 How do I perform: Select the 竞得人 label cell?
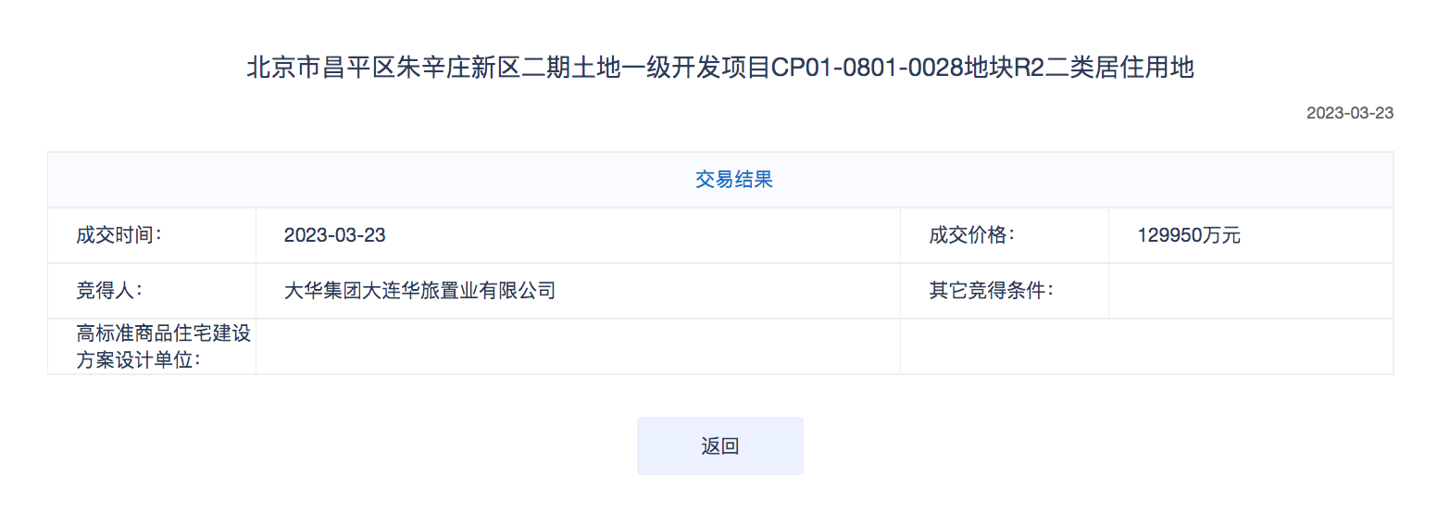pos(152,291)
